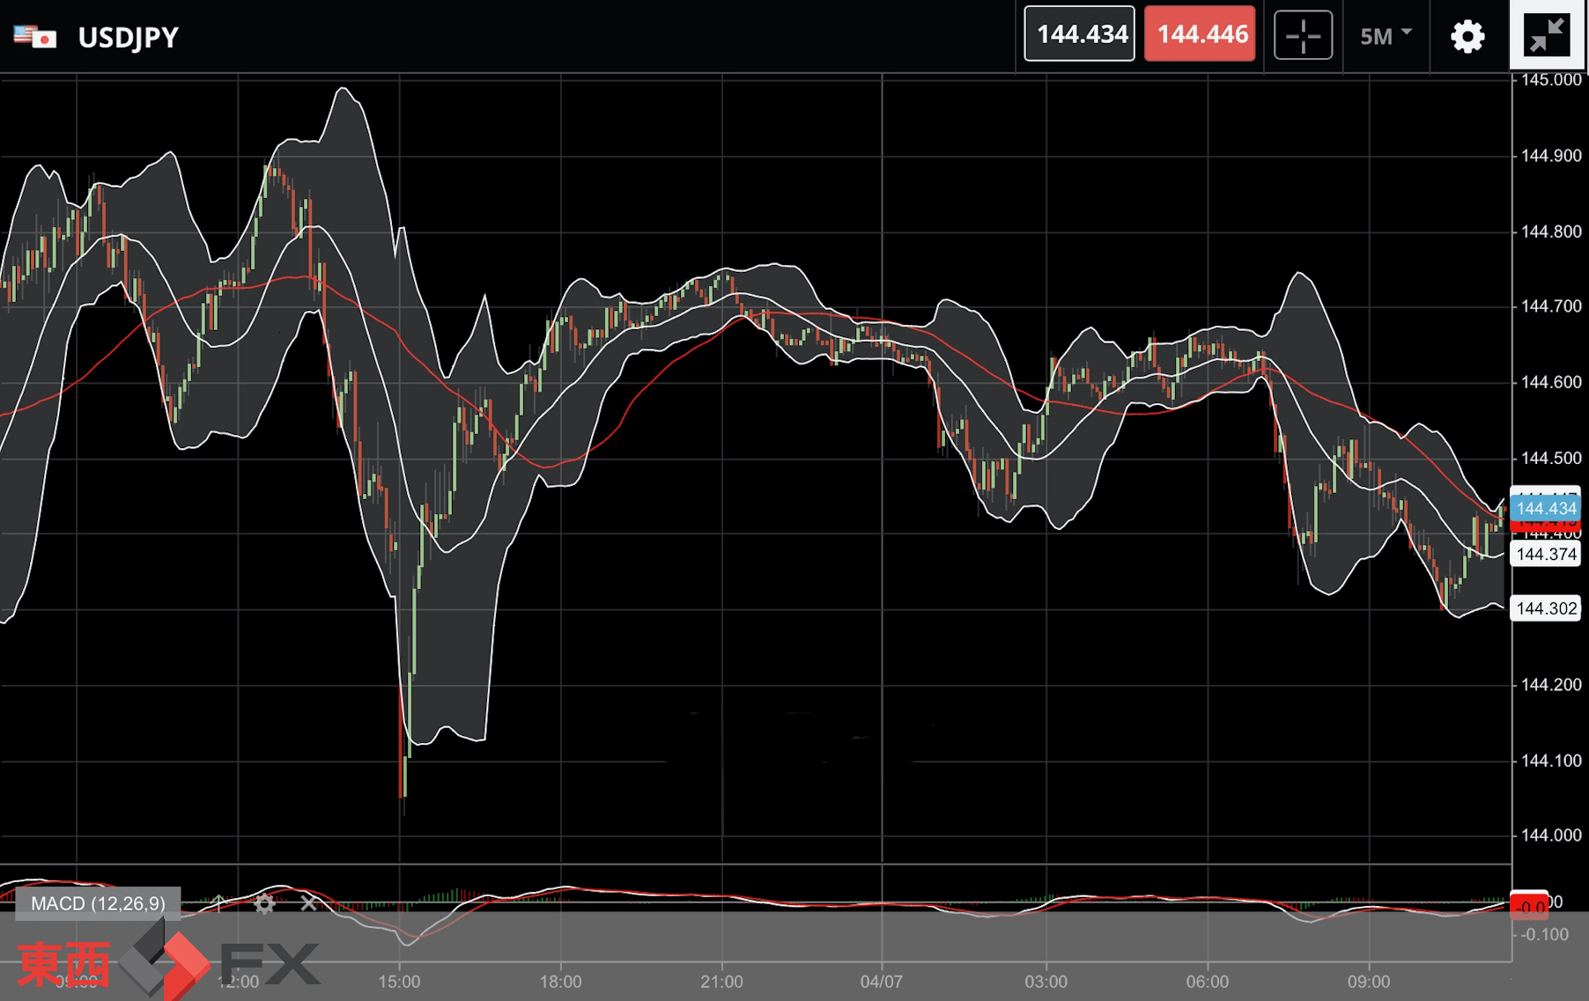This screenshot has height=1001, width=1589.
Task: Activate the crosshair cursor tool
Action: (x=1304, y=35)
